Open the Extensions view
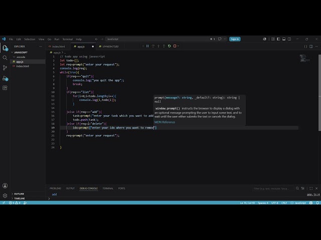 click(5, 88)
